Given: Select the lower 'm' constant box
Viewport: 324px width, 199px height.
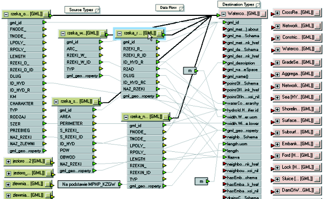Looking at the screenshot, I should [x=201, y=181].
